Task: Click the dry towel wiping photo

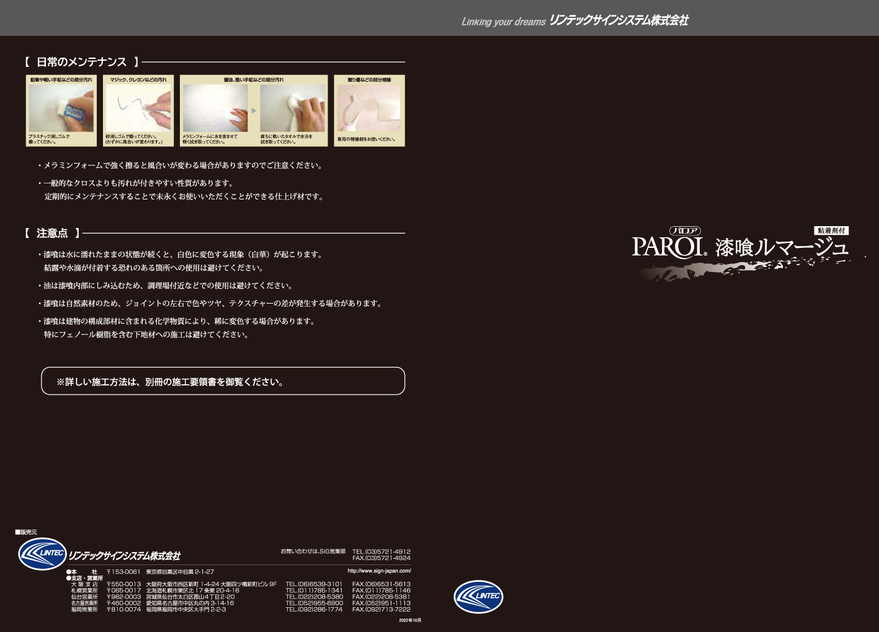Action: pyautogui.click(x=292, y=108)
